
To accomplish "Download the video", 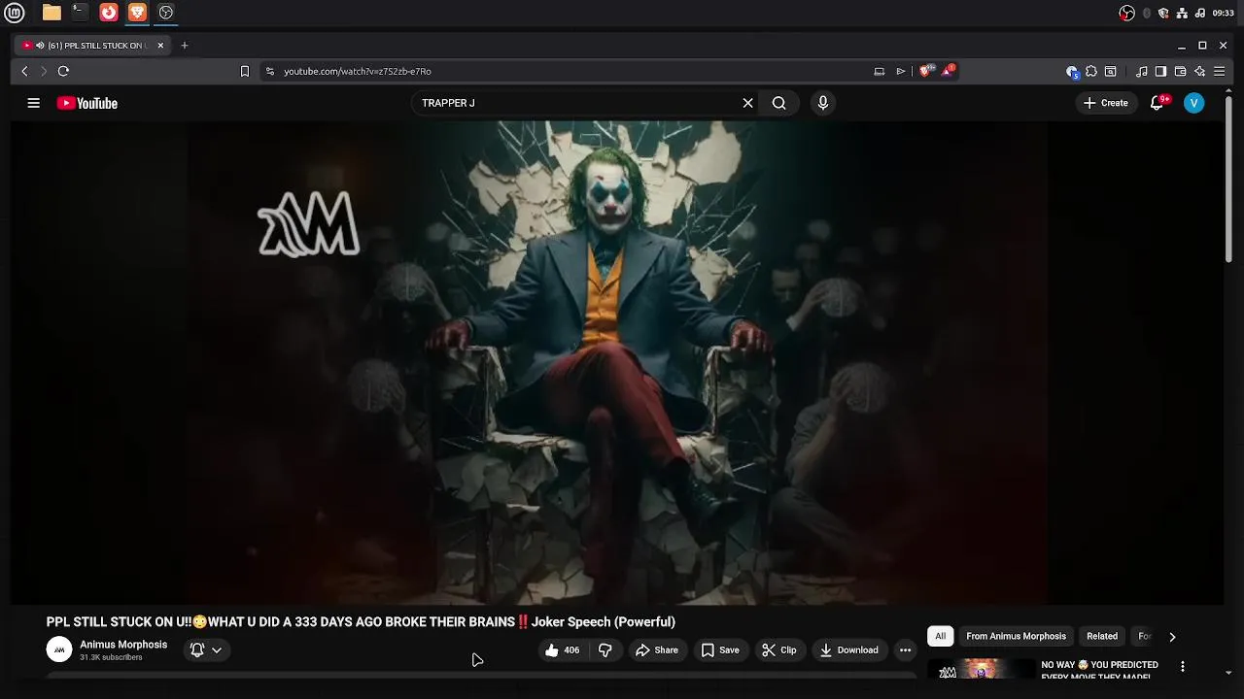I will click(848, 650).
